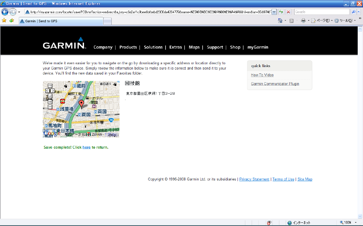Expand the Print dropdown arrow
The width and height of the screenshot is (363, 226).
click(309, 21)
